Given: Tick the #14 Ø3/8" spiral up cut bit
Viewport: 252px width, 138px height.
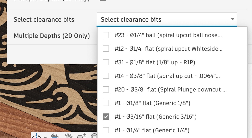Looking at the screenshot, I should tap(106, 76).
